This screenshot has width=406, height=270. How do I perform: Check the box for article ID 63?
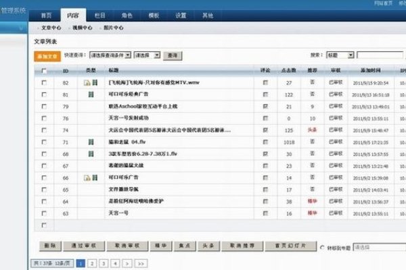[44, 213]
